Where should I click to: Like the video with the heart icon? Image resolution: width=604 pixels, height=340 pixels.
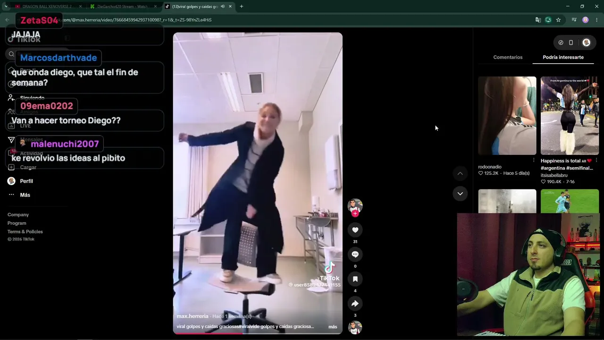pyautogui.click(x=355, y=230)
